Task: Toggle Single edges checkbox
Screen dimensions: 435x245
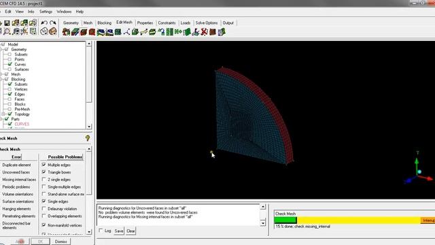Action: [43, 201]
